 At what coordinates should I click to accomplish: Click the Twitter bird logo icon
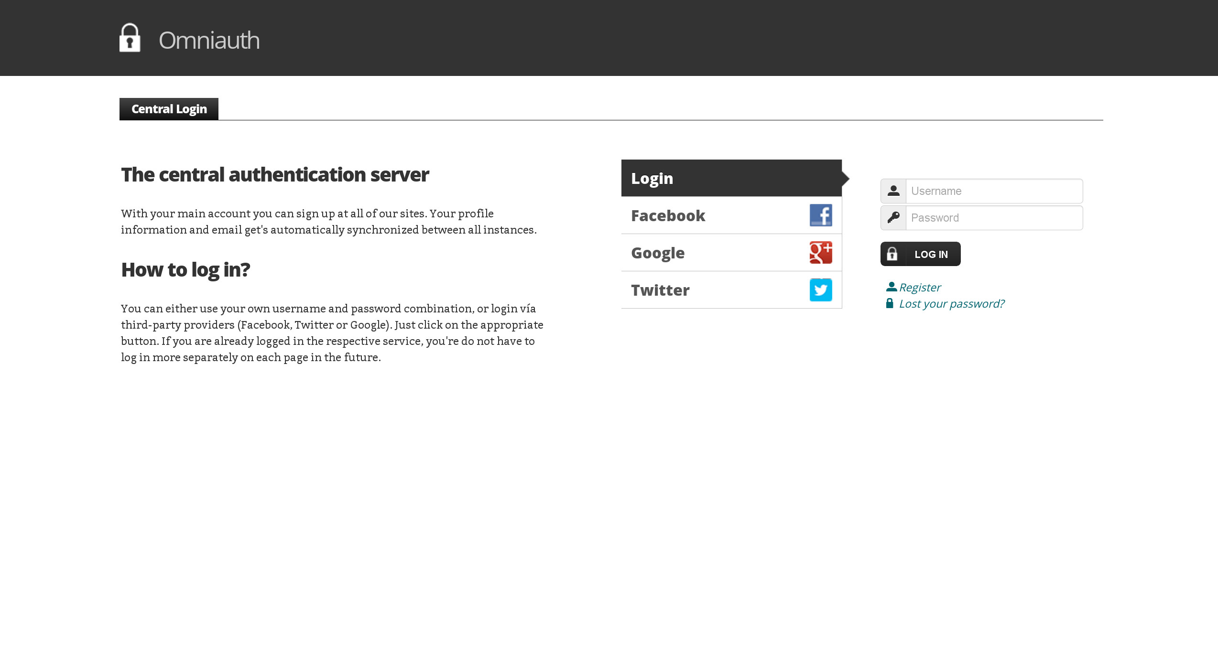[821, 290]
